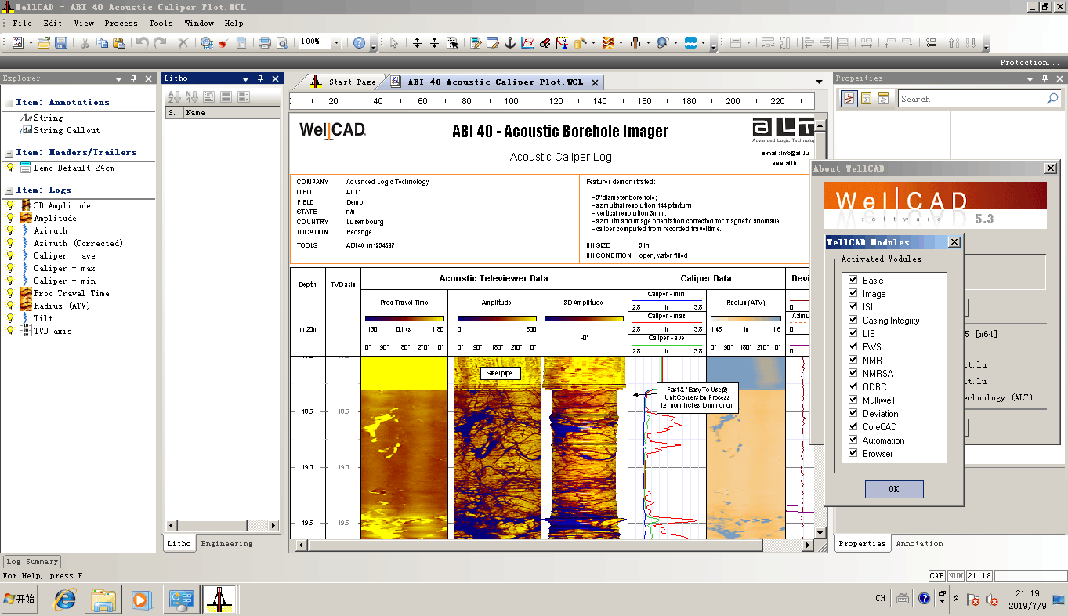Open the Litho panel dropdown arrow
This screenshot has height=616, width=1068.
[x=247, y=78]
